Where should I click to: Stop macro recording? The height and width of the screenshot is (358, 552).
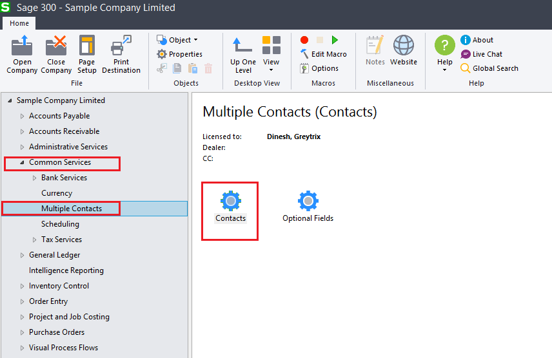(x=320, y=40)
